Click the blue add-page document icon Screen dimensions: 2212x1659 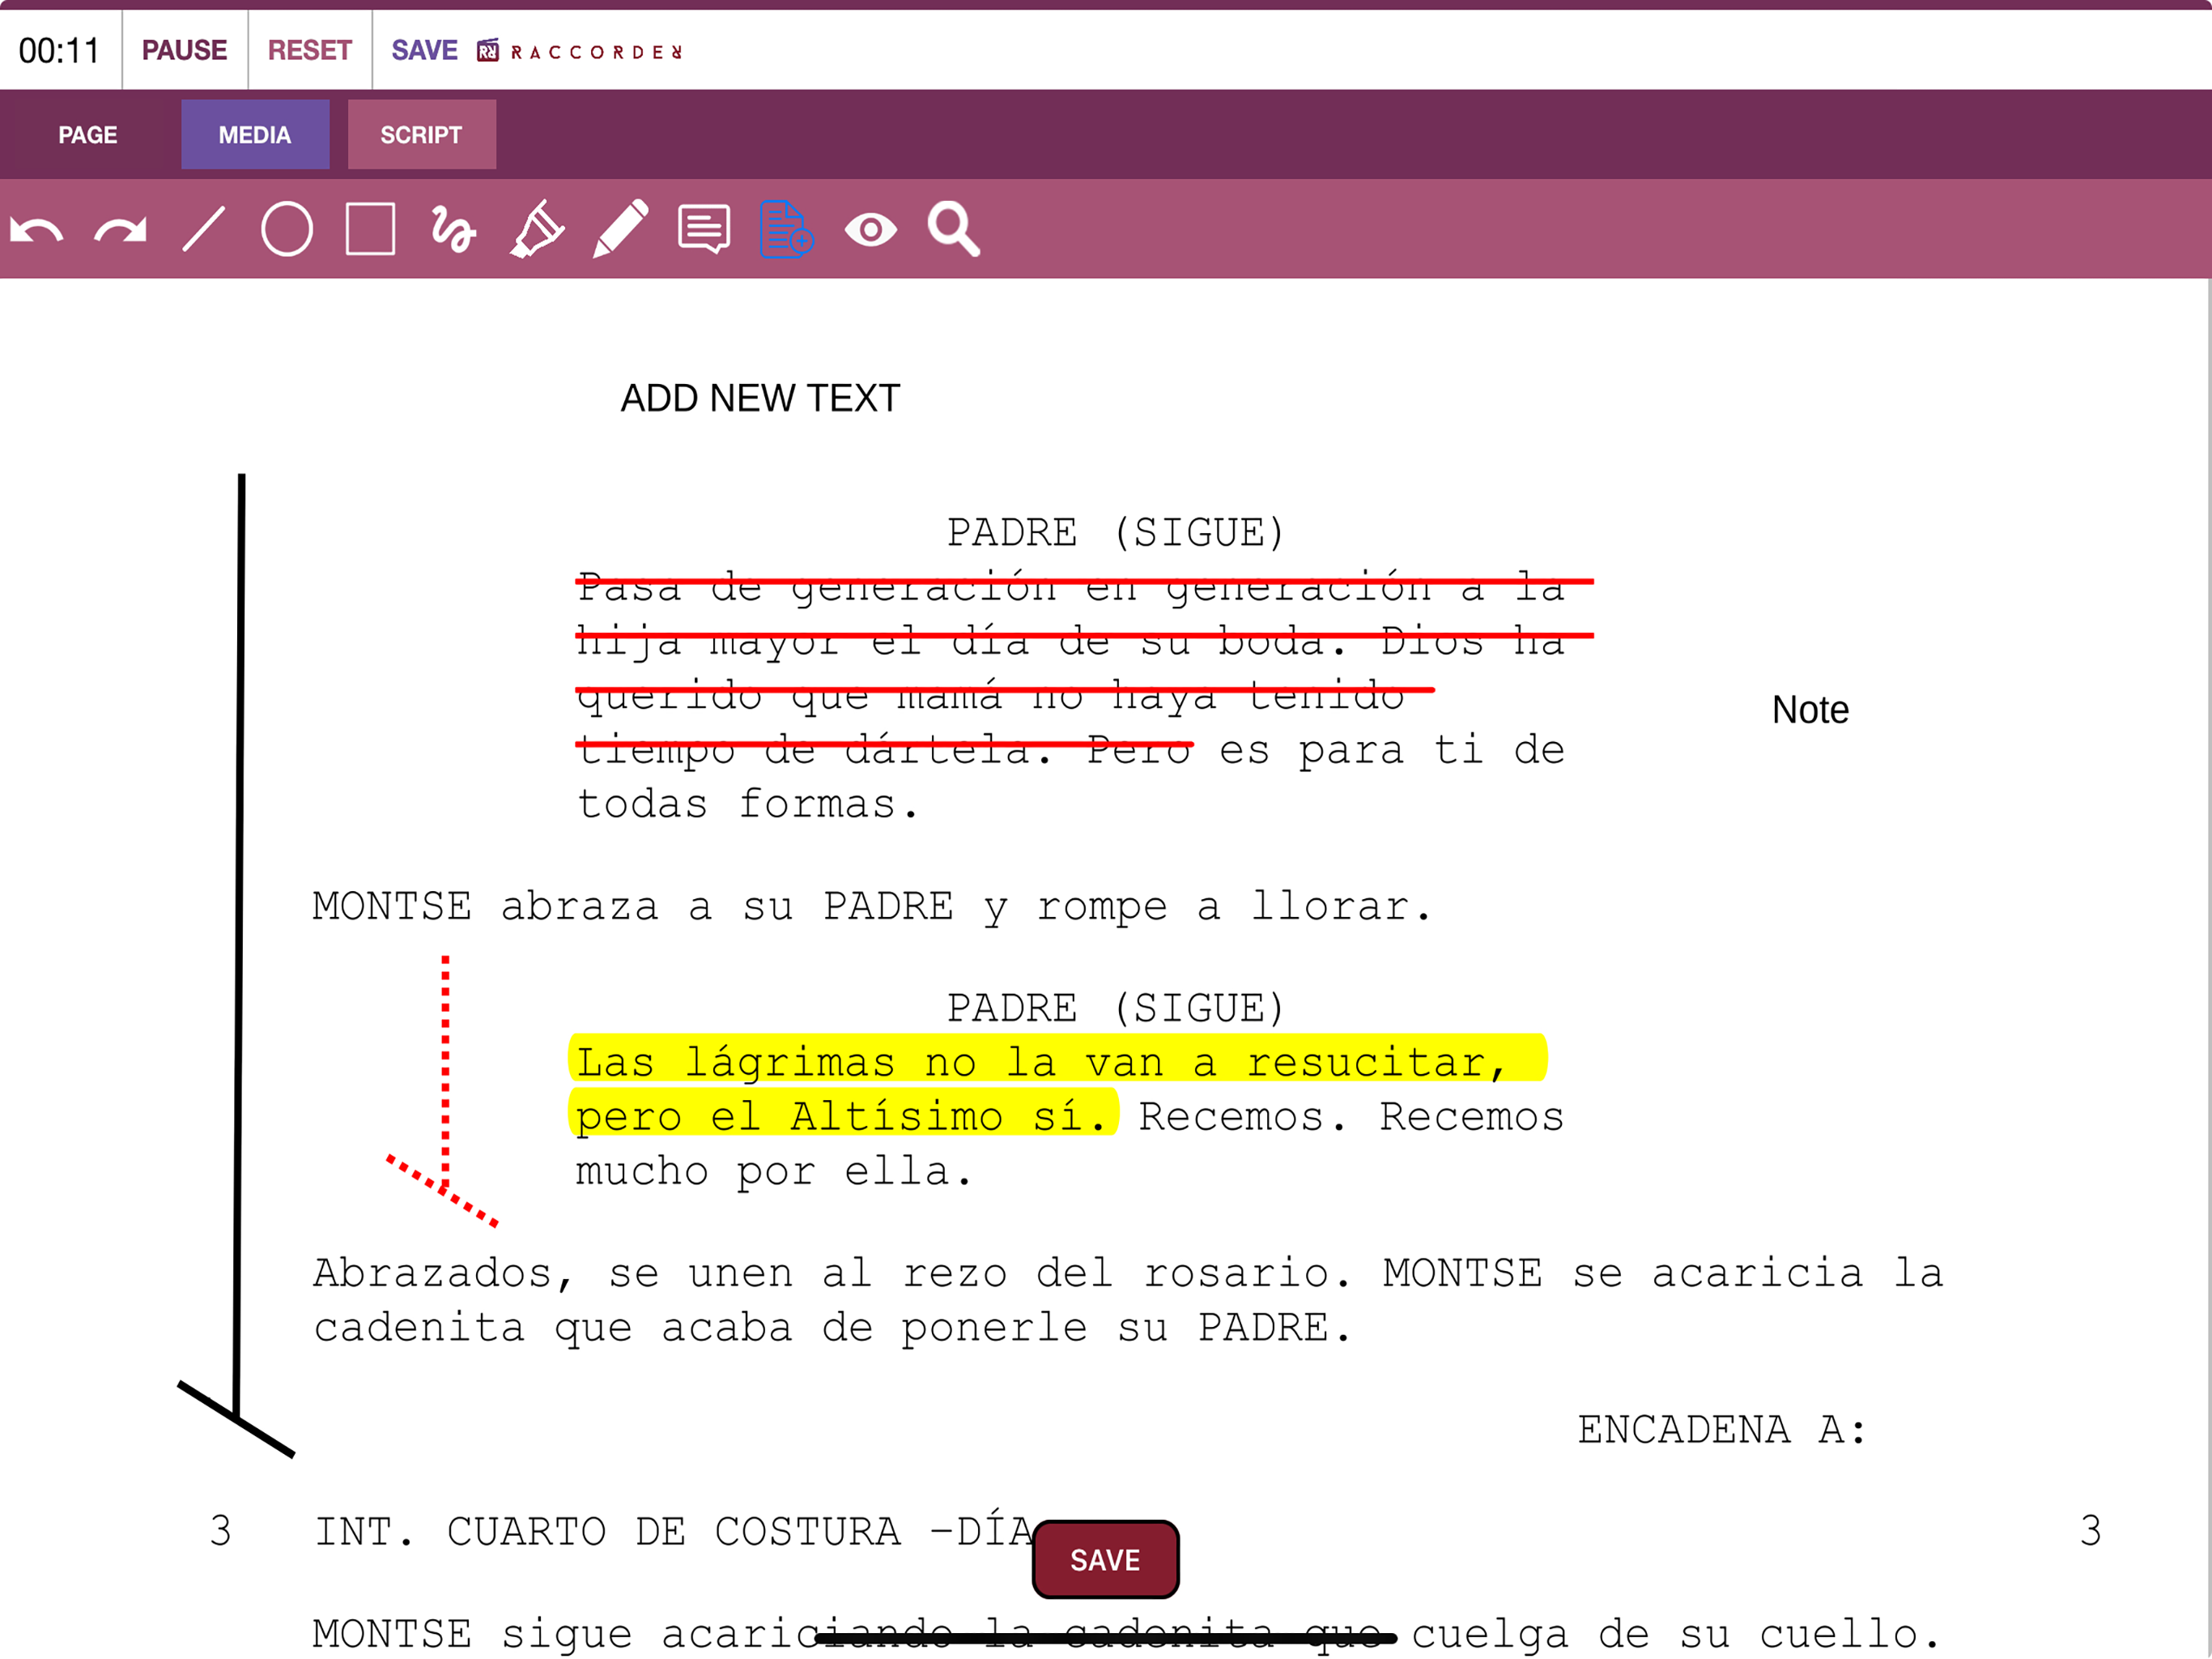pos(787,229)
